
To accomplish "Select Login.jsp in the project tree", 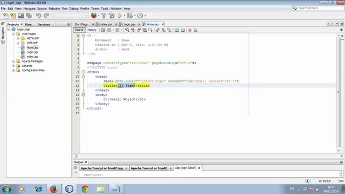I will 32,52.
